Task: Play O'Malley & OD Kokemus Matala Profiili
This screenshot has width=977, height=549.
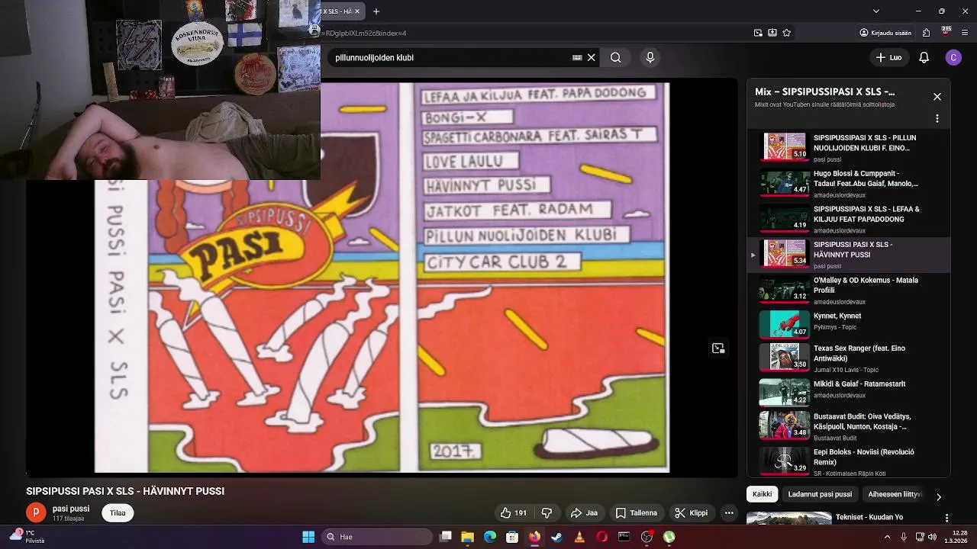Action: click(x=849, y=290)
